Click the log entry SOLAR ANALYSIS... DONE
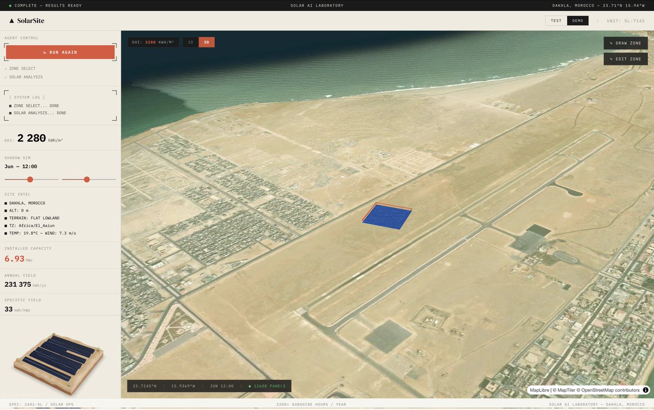 [x=40, y=113]
